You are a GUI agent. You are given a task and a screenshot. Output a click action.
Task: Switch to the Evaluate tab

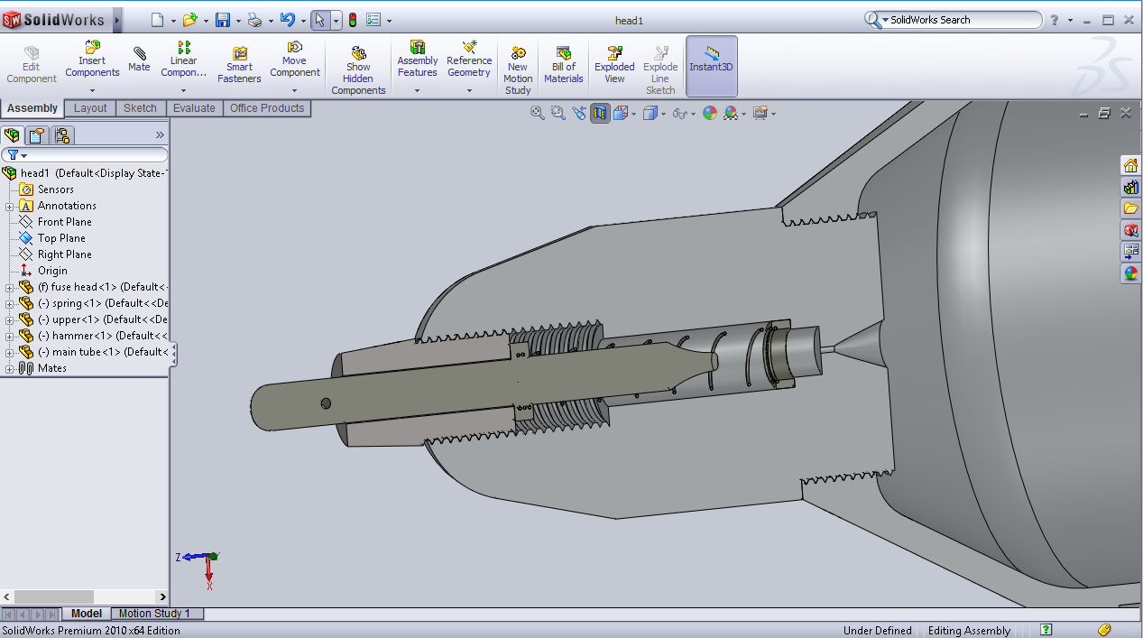click(x=194, y=108)
